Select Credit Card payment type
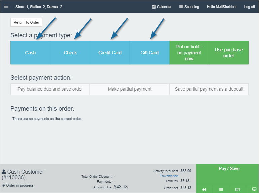 [x=110, y=53]
